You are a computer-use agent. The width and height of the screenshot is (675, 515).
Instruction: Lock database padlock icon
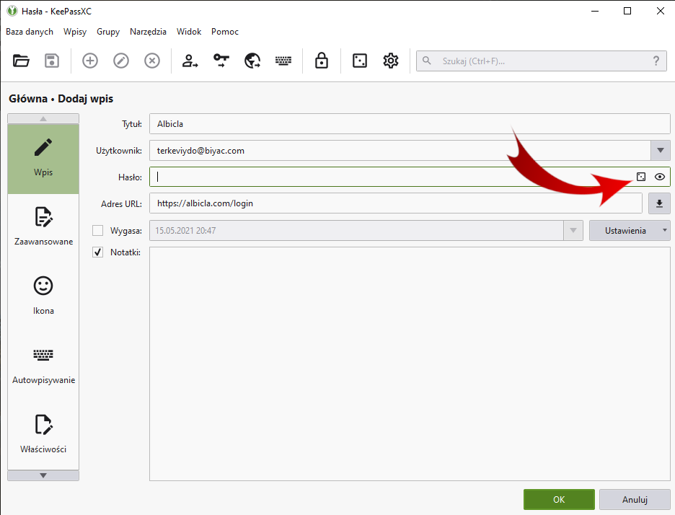321,61
